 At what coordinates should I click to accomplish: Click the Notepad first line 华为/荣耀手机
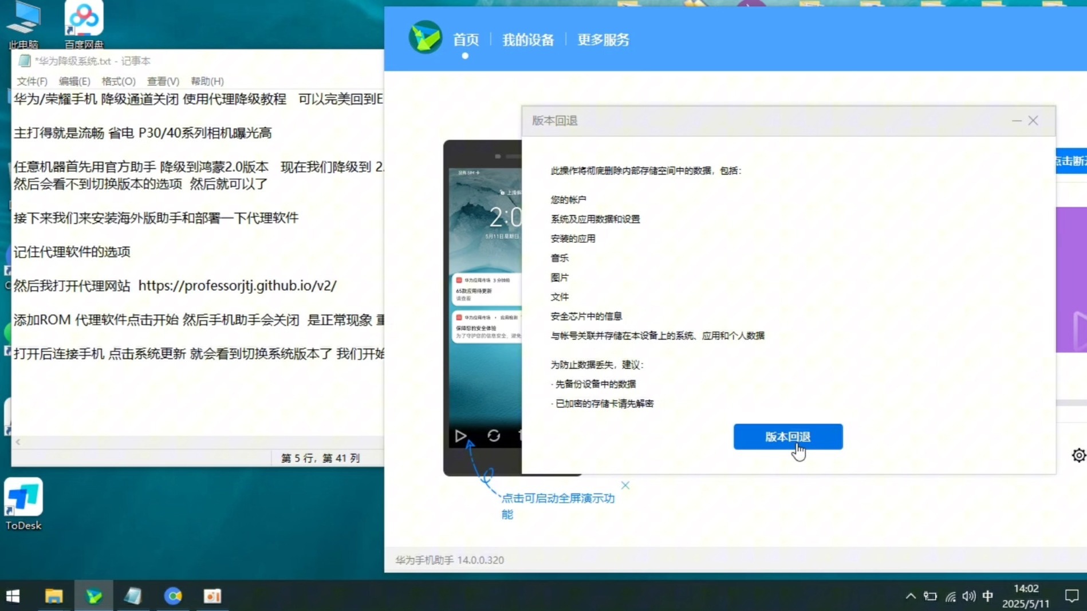(199, 99)
